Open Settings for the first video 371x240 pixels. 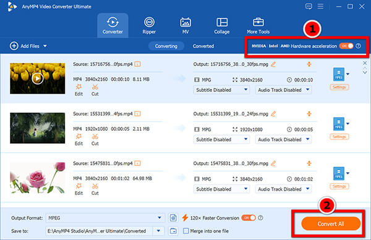click(339, 88)
